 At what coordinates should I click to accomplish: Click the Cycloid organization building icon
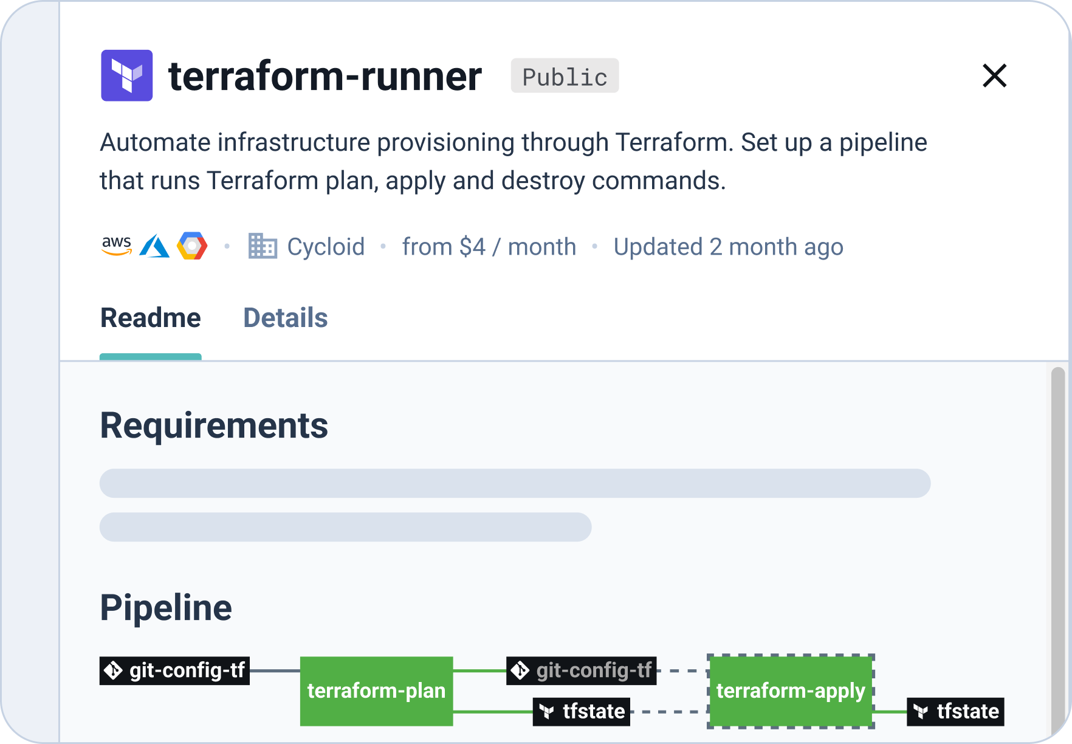click(x=263, y=246)
